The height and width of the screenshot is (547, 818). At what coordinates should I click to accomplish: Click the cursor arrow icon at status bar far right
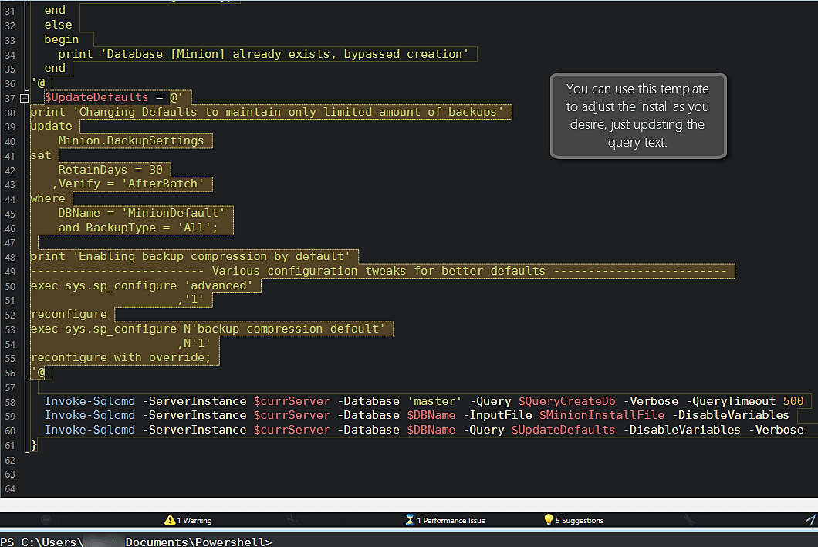809,519
